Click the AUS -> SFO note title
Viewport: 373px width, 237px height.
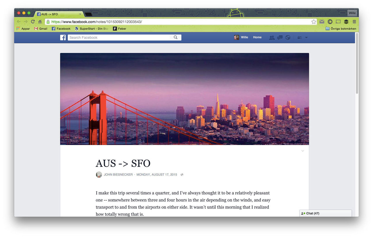click(x=123, y=164)
